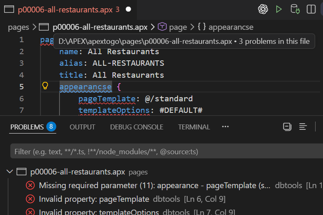Click the #DEFAULT# value on line 7

[181, 110]
